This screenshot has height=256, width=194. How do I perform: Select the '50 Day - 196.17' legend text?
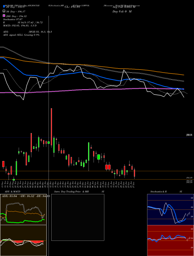coord(16,11)
